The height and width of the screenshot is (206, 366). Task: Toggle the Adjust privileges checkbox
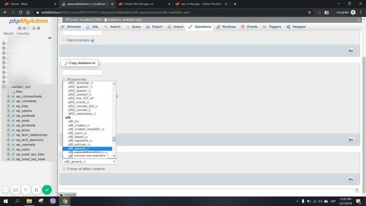pos(64,40)
